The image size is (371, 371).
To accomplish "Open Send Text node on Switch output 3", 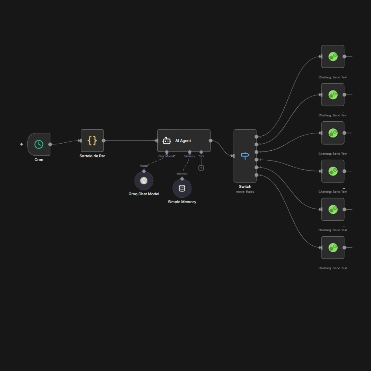I will pyautogui.click(x=333, y=171).
